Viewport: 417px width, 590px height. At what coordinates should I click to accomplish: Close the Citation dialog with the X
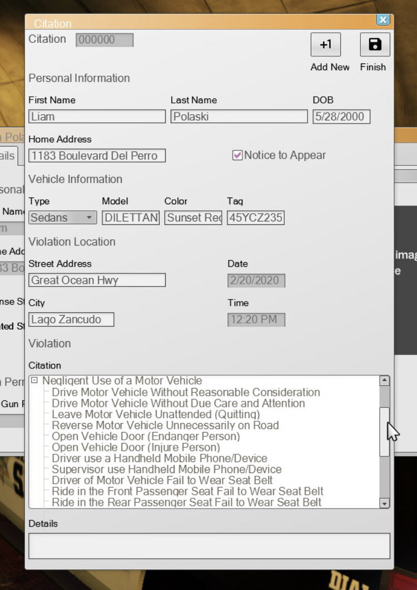pos(383,20)
